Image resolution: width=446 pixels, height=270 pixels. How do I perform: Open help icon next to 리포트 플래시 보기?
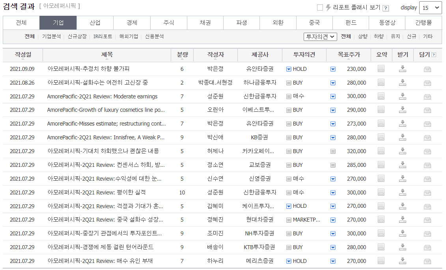click(386, 8)
